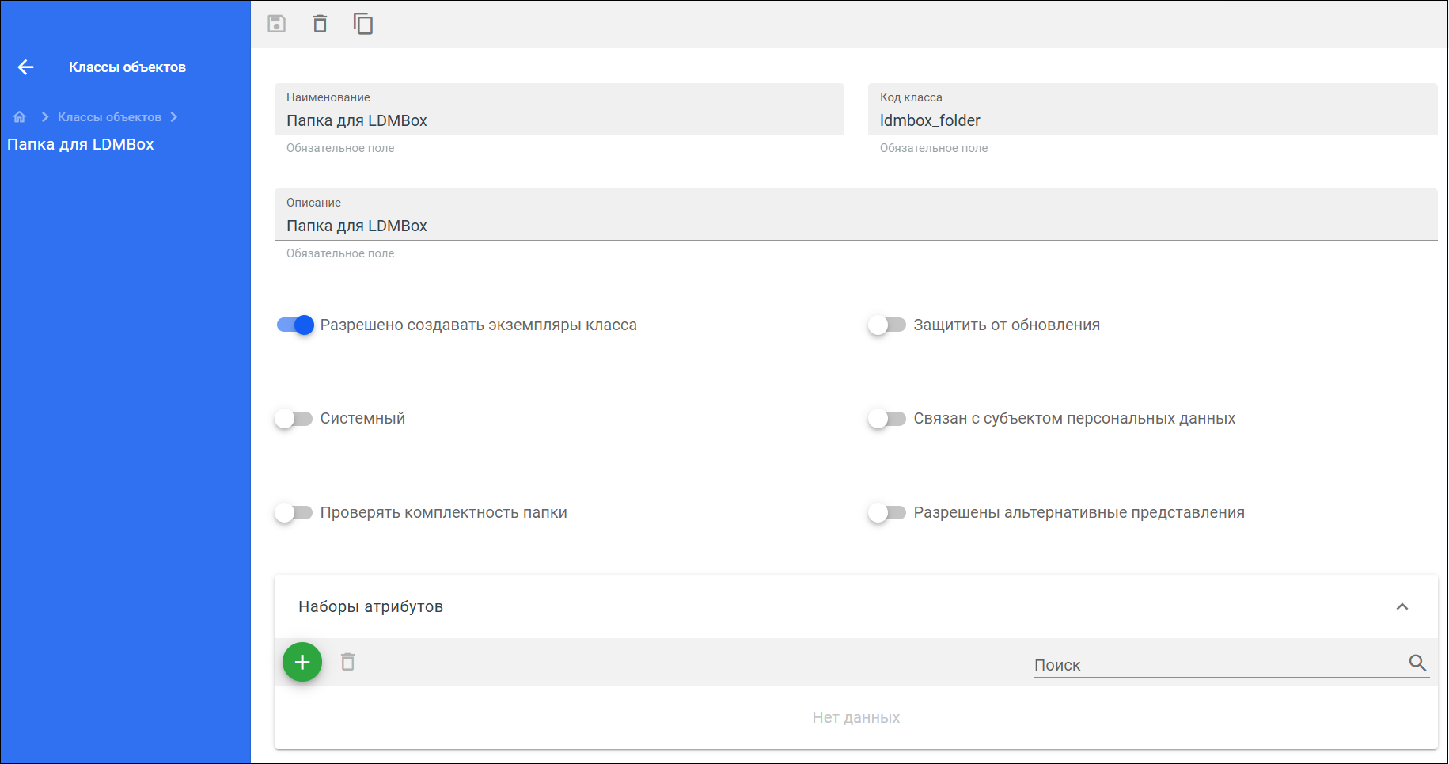
Task: Enable Разрешены альтернативные представления switch
Action: [x=887, y=512]
